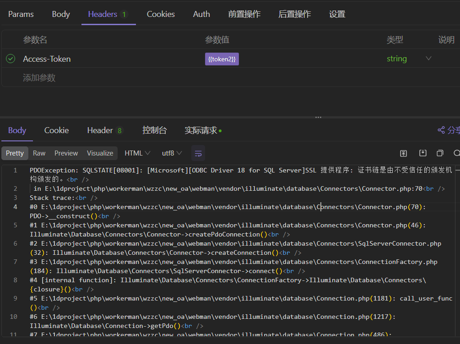The height and width of the screenshot is (344, 460).
Task: Click the 说明 column header
Action: point(446,40)
